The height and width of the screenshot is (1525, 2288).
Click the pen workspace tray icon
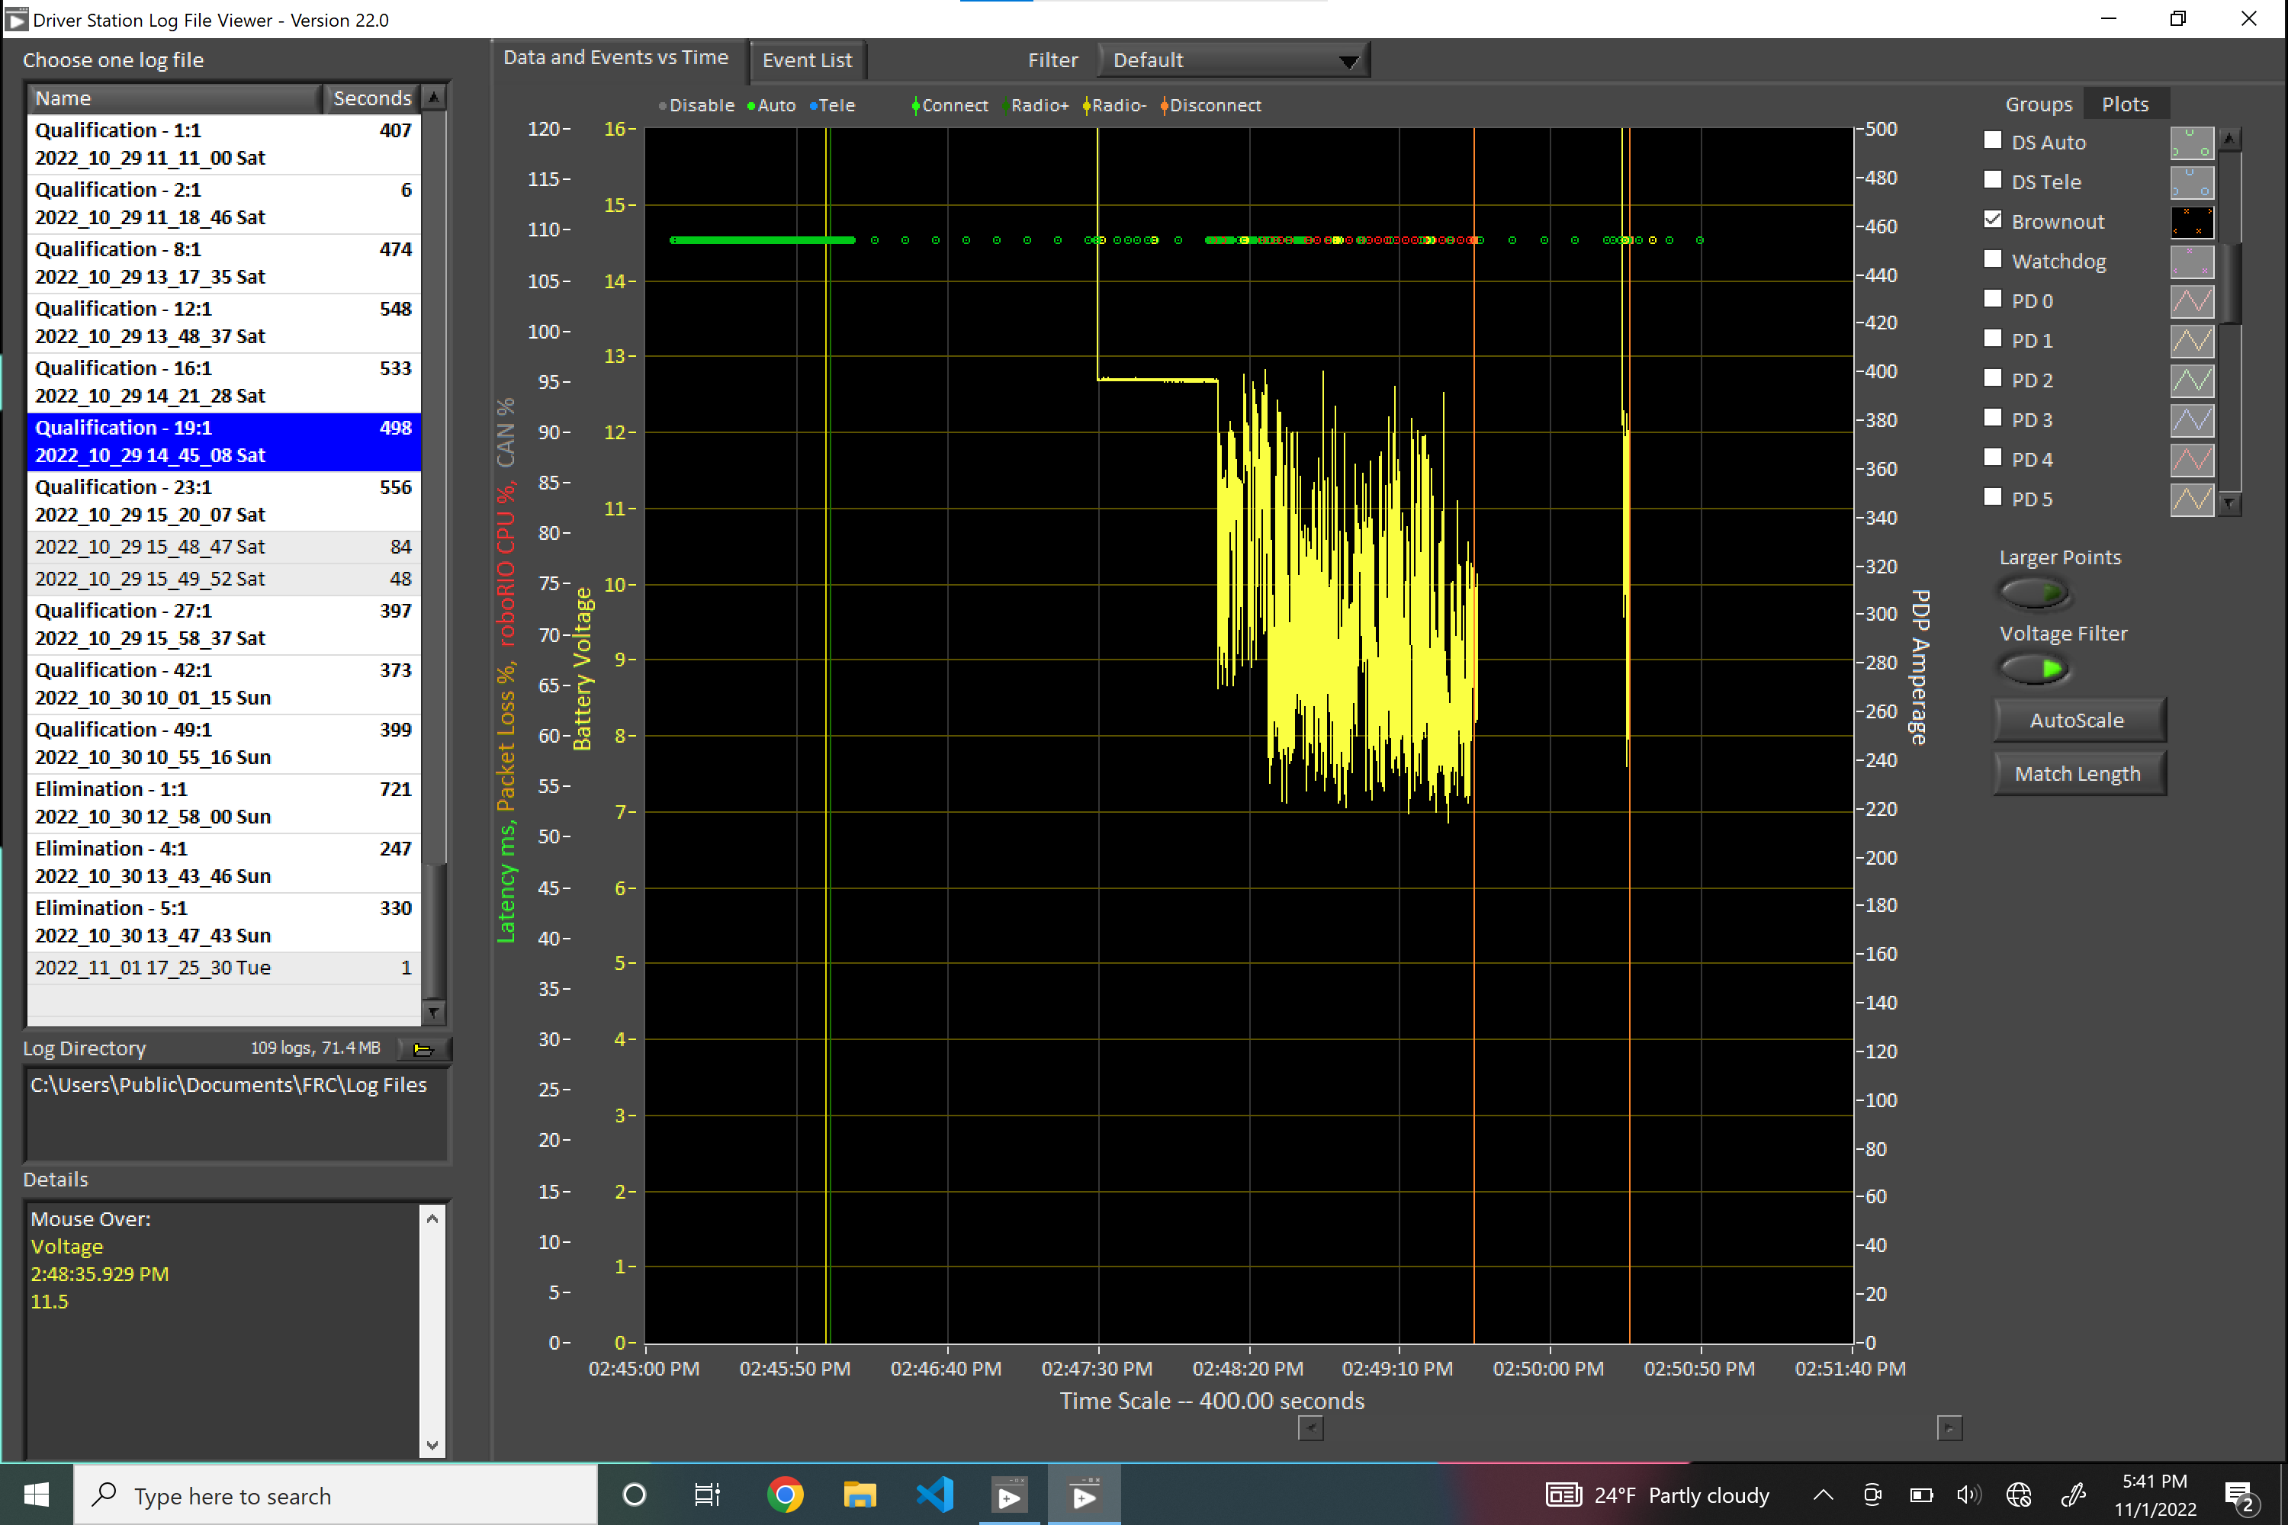point(2073,1496)
